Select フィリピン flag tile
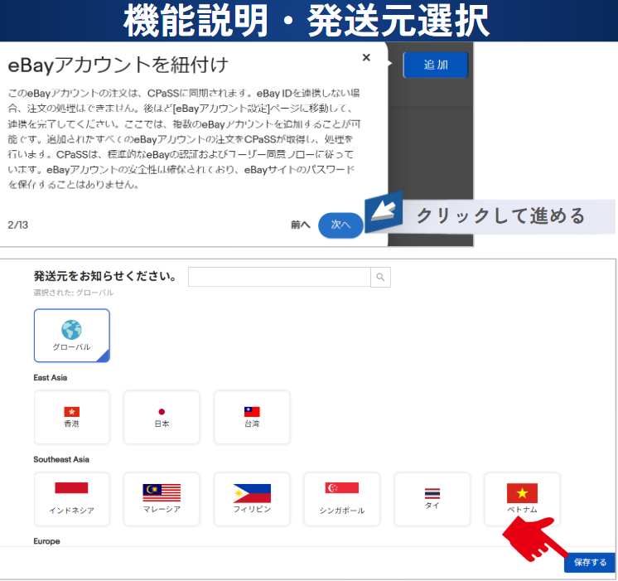The image size is (618, 581). [x=252, y=499]
